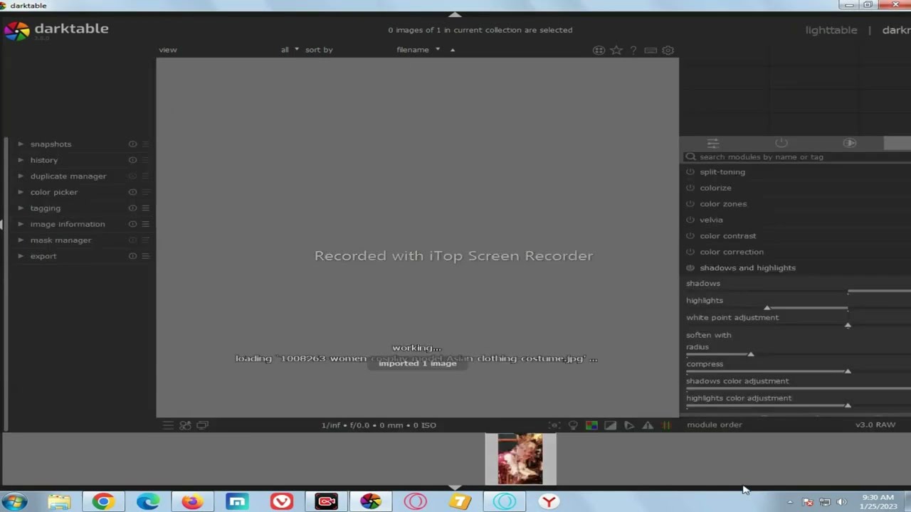911x512 pixels.
Task: Expand the export panel
Action: click(20, 256)
